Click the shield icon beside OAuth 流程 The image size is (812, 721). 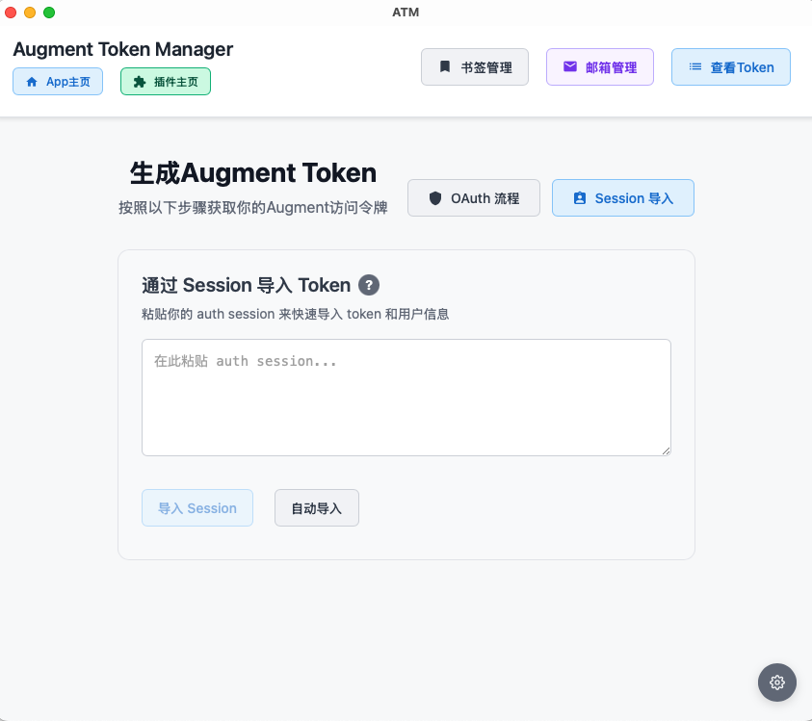coord(435,198)
